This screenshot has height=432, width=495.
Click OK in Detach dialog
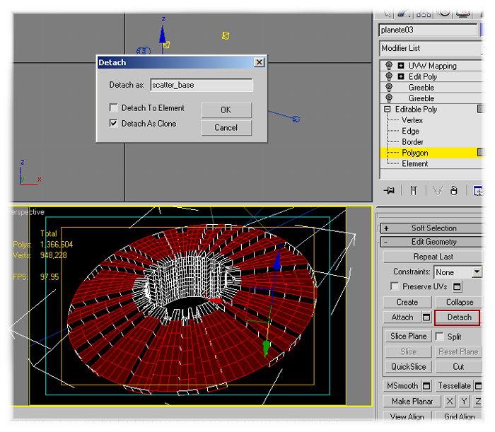pos(226,110)
